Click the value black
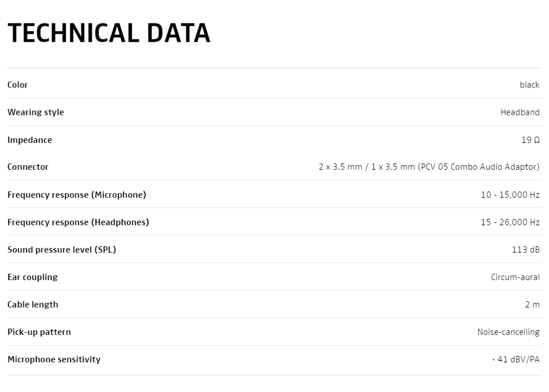The height and width of the screenshot is (392, 549). pyautogui.click(x=530, y=85)
